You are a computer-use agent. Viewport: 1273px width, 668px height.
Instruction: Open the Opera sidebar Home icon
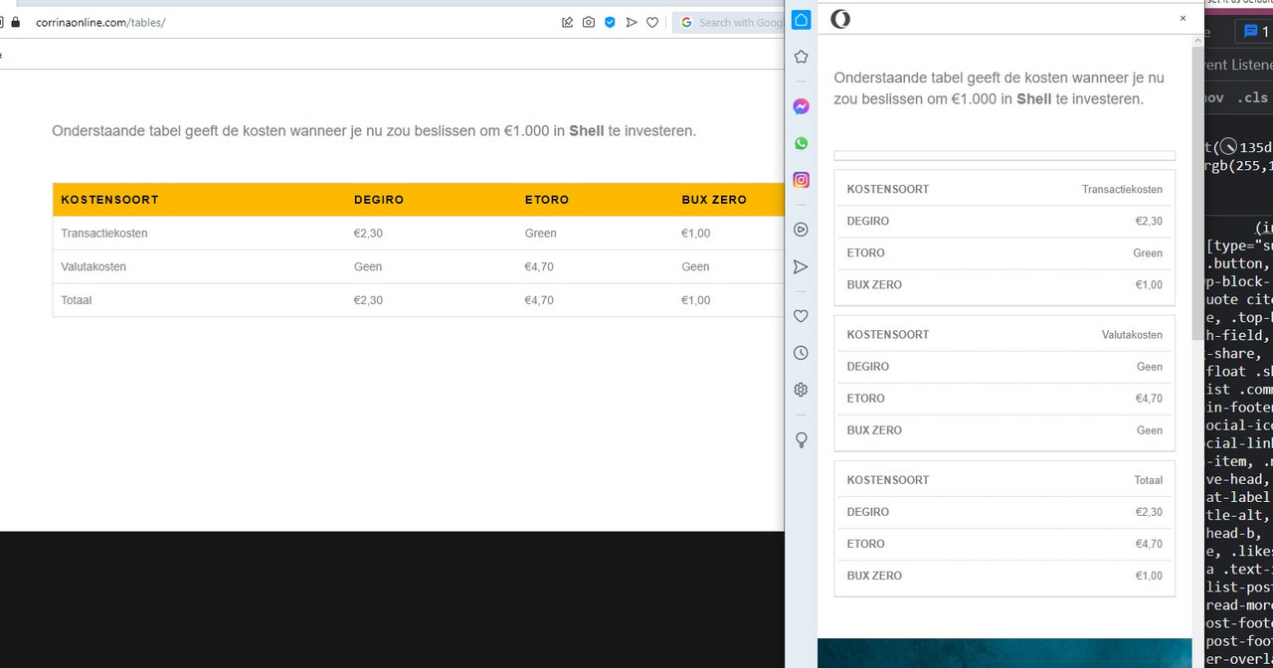(801, 20)
